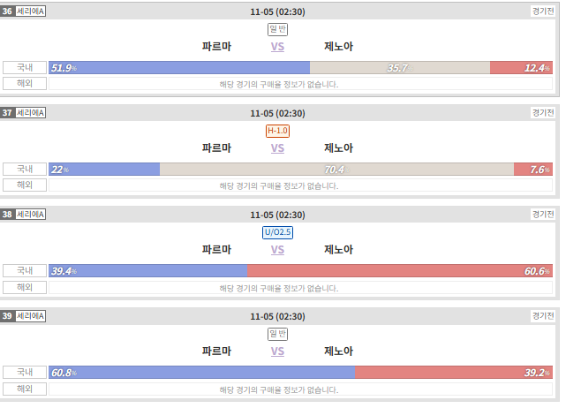
Task: Click the red 60.6% bar segment
Action: pos(400,271)
